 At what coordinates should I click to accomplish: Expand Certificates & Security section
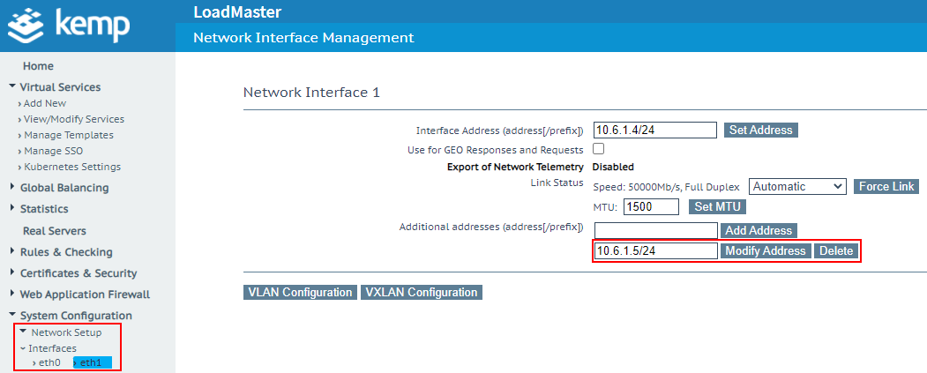click(x=78, y=273)
